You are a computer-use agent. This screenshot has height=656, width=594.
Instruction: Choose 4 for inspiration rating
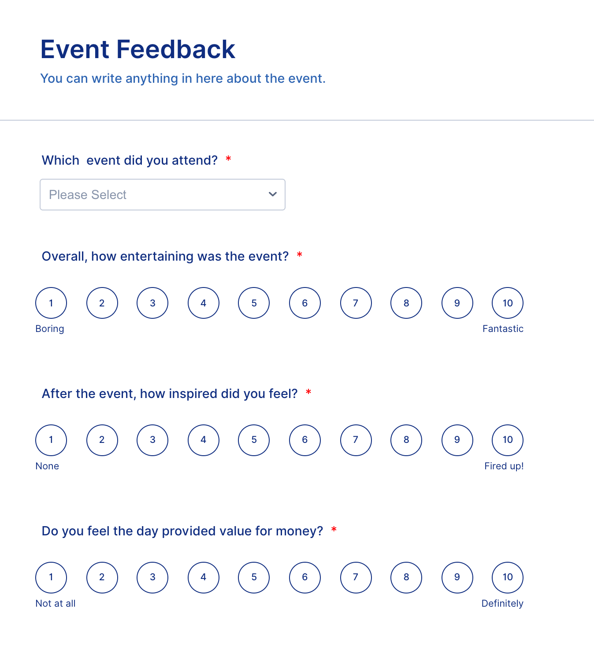click(203, 440)
